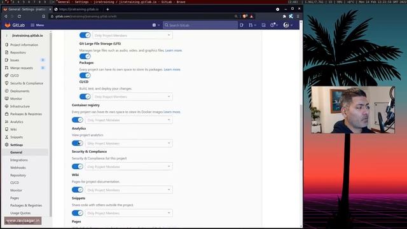Click Learn more for Packages
The width and height of the screenshot is (407, 229).
point(172,69)
